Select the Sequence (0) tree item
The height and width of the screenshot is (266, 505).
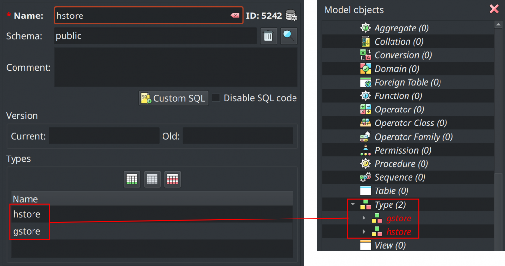pos(400,177)
